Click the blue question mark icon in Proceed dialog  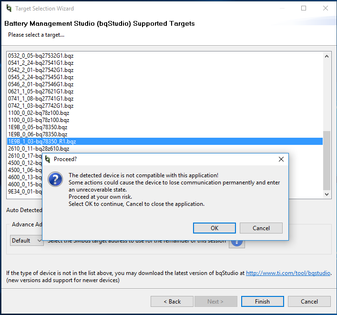coord(55,179)
